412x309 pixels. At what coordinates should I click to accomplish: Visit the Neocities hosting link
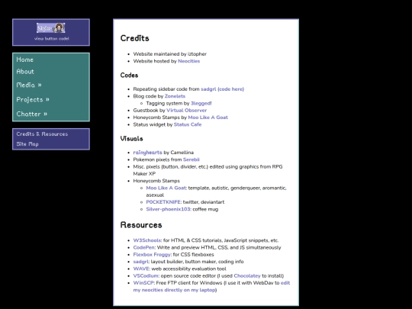tap(188, 61)
